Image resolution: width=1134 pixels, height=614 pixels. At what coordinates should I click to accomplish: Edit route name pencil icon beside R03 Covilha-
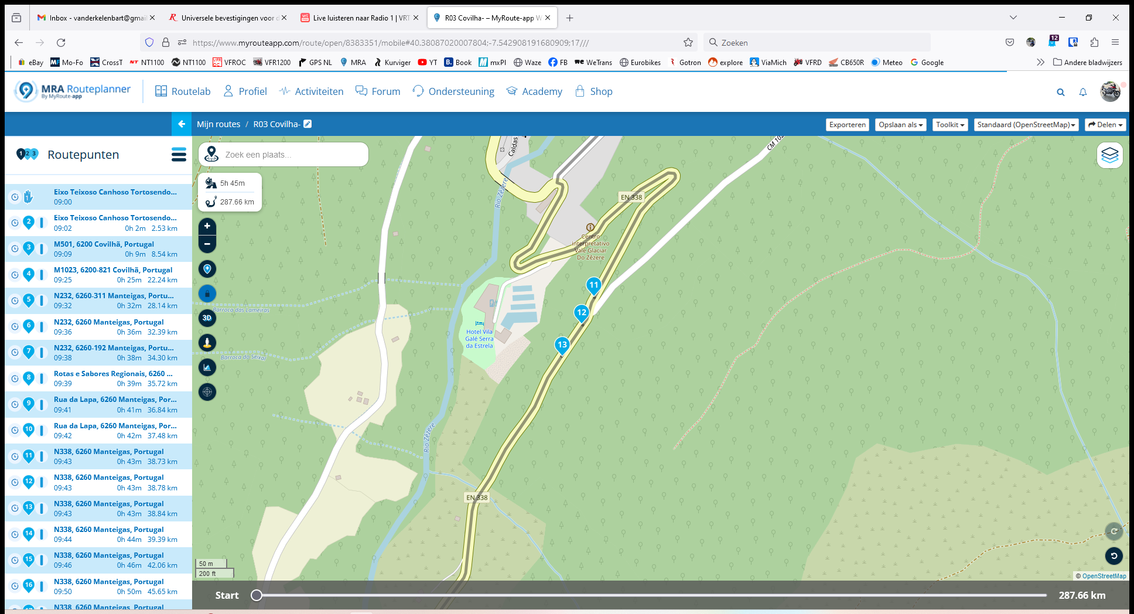308,124
